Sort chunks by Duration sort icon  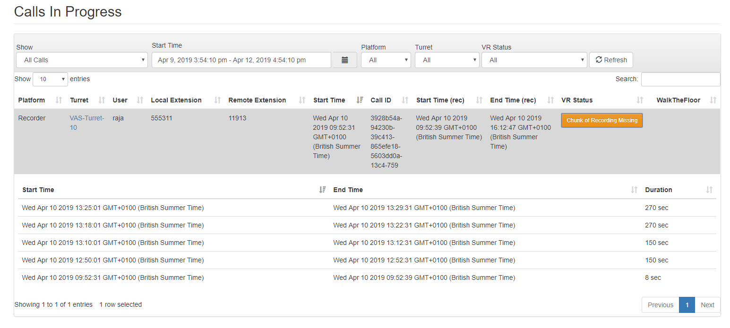[x=709, y=190]
